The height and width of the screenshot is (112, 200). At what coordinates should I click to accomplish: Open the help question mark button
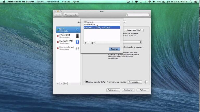point(146,82)
